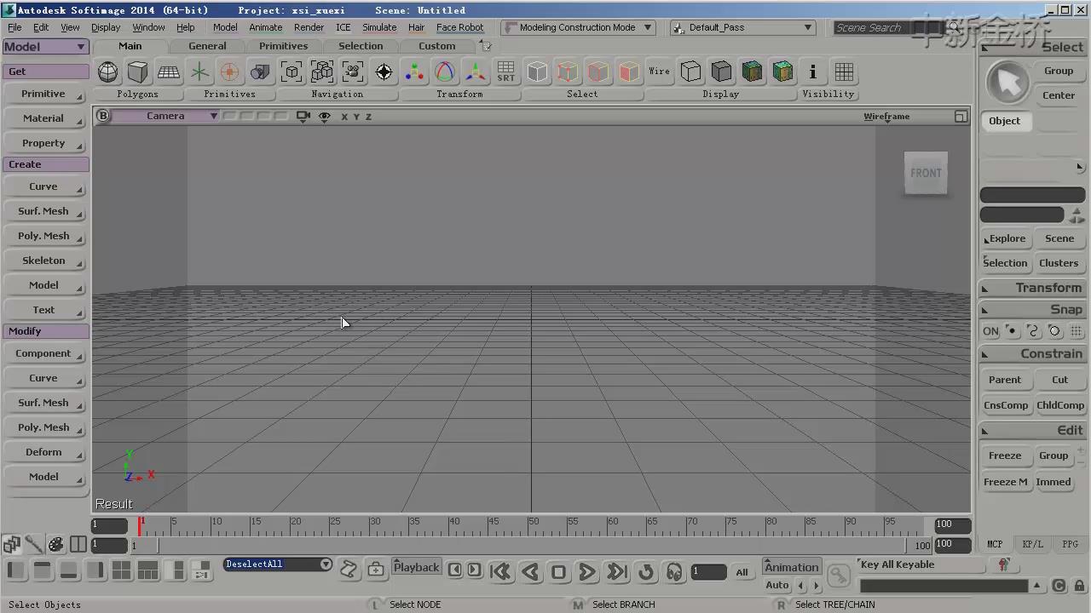
Task: Click the FRONT view cube
Action: [926, 173]
